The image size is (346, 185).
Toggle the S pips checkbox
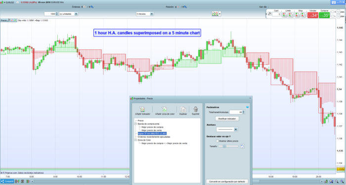[333, 12]
